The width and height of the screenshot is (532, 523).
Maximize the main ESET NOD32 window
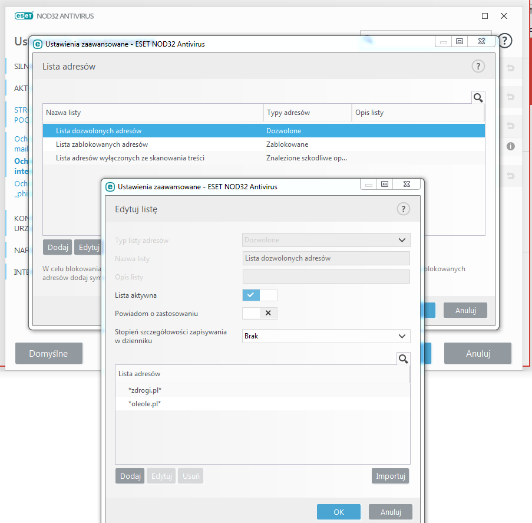pyautogui.click(x=485, y=16)
